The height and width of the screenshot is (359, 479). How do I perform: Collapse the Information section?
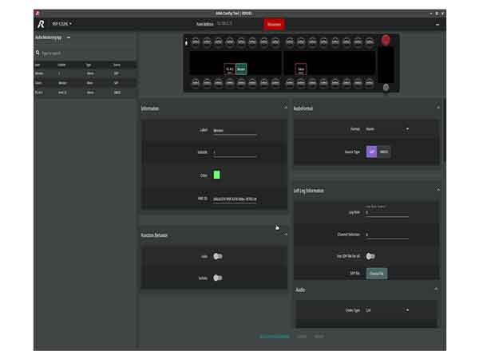(286, 108)
